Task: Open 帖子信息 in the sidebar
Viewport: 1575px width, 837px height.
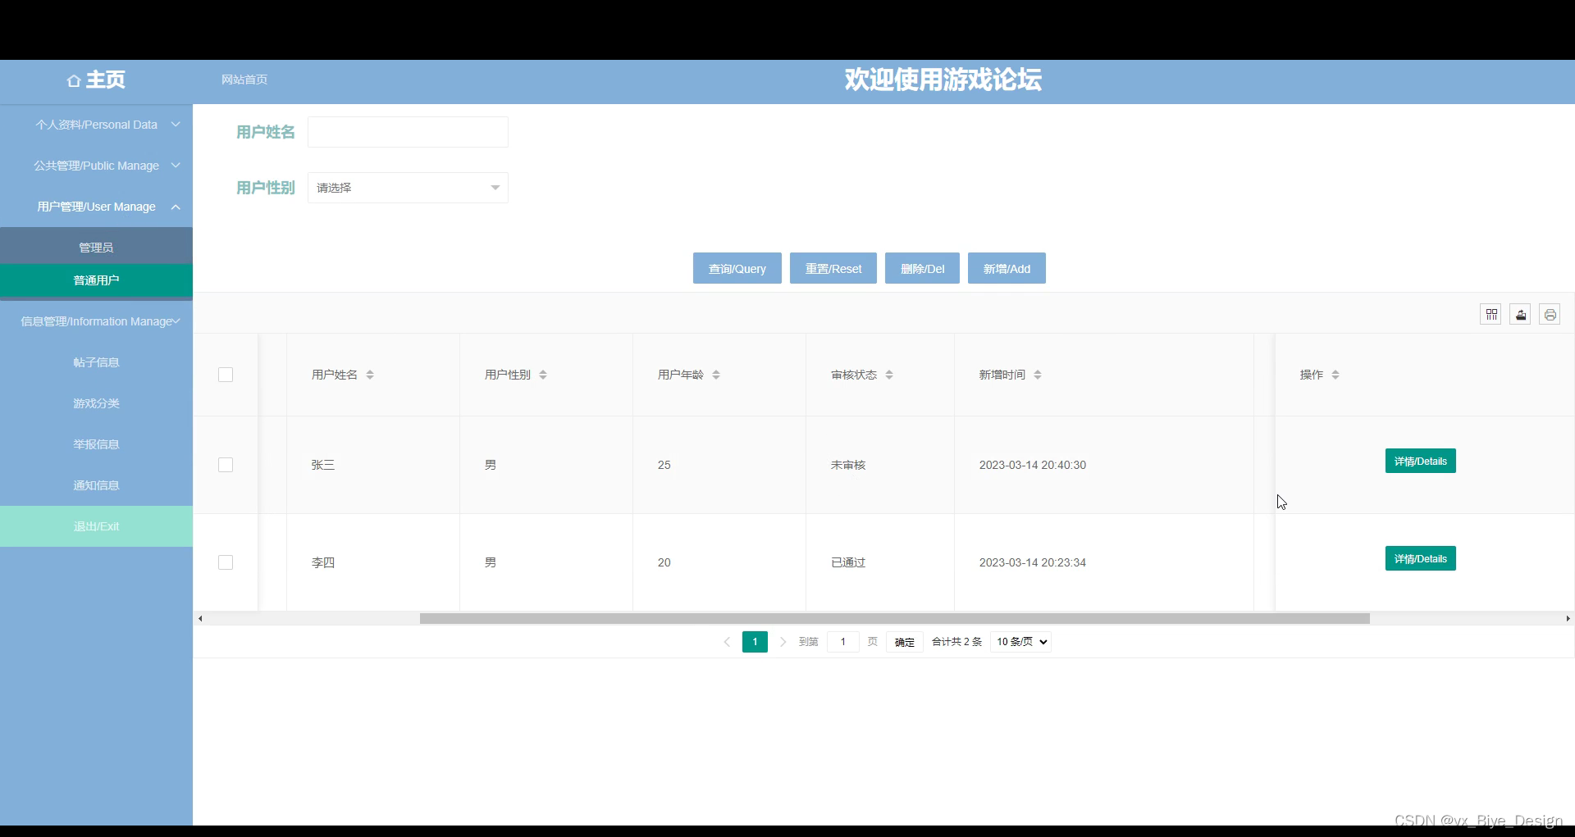Action: click(96, 362)
